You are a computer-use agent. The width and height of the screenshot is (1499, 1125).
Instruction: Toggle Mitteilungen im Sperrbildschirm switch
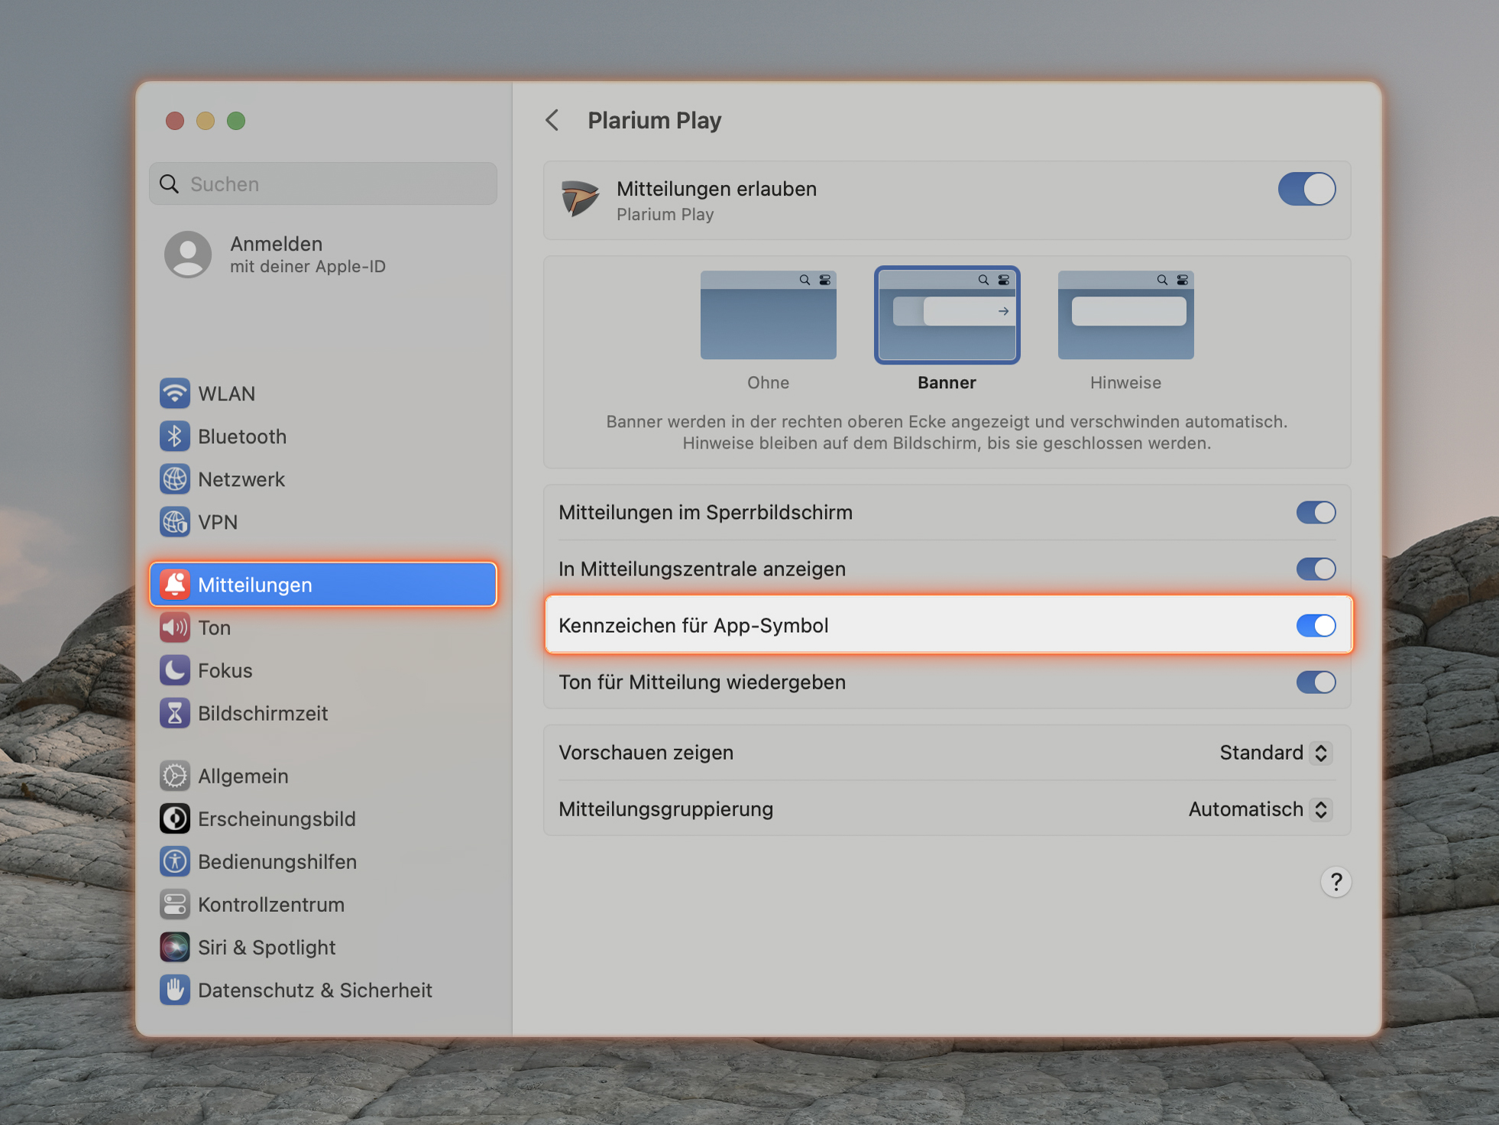(x=1316, y=512)
